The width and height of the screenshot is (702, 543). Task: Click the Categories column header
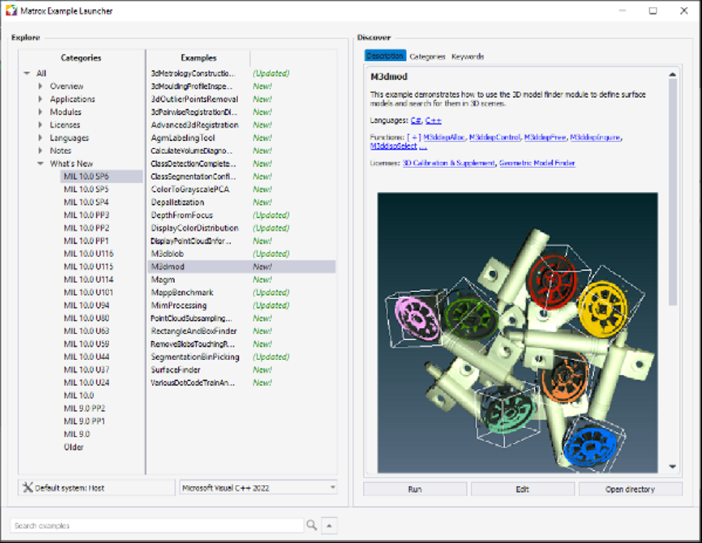pos(81,57)
